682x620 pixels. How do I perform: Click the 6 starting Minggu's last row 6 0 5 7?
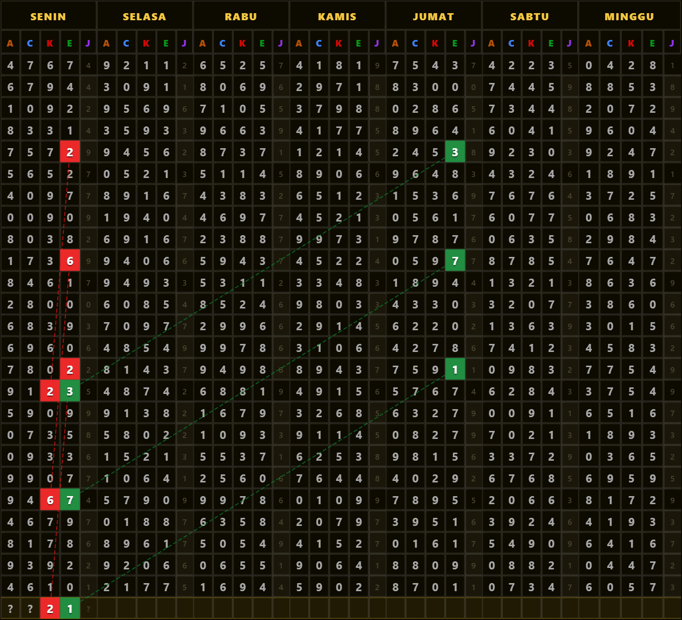[588, 587]
